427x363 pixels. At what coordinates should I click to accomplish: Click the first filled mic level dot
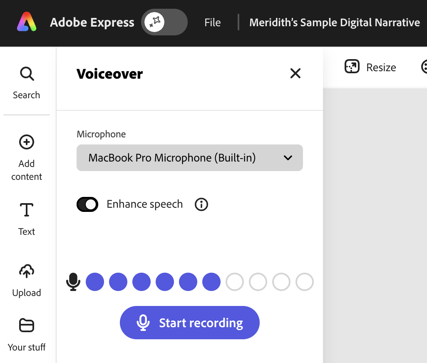tap(95, 282)
